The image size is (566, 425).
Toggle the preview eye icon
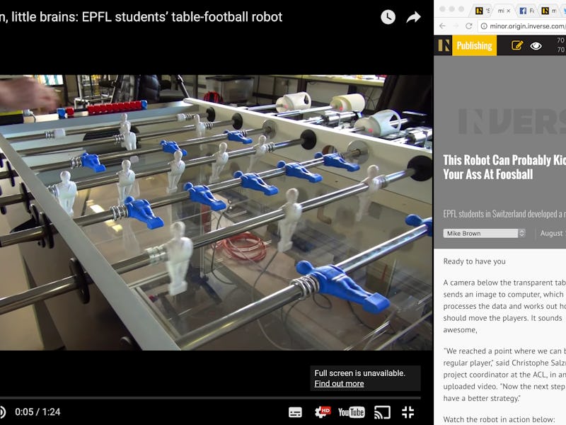[x=536, y=46]
